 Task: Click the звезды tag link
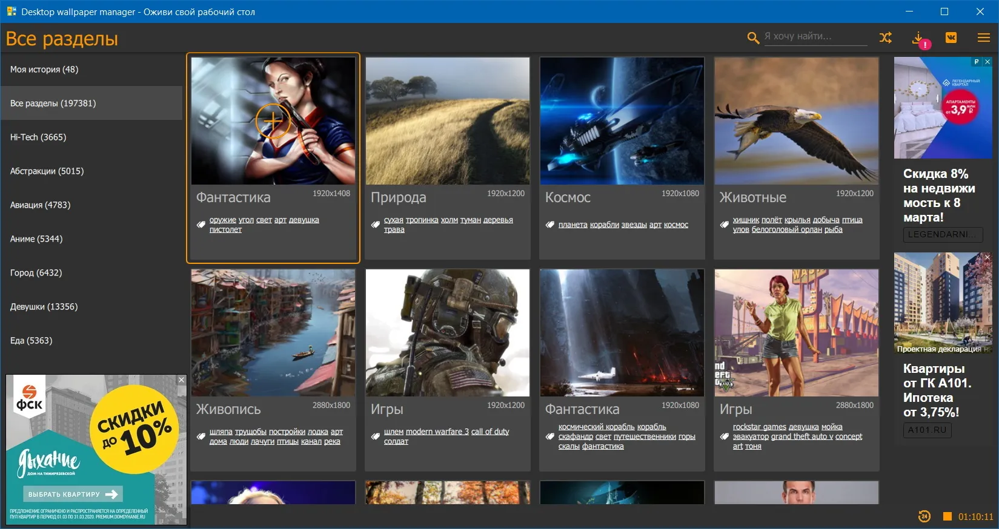[x=634, y=225]
